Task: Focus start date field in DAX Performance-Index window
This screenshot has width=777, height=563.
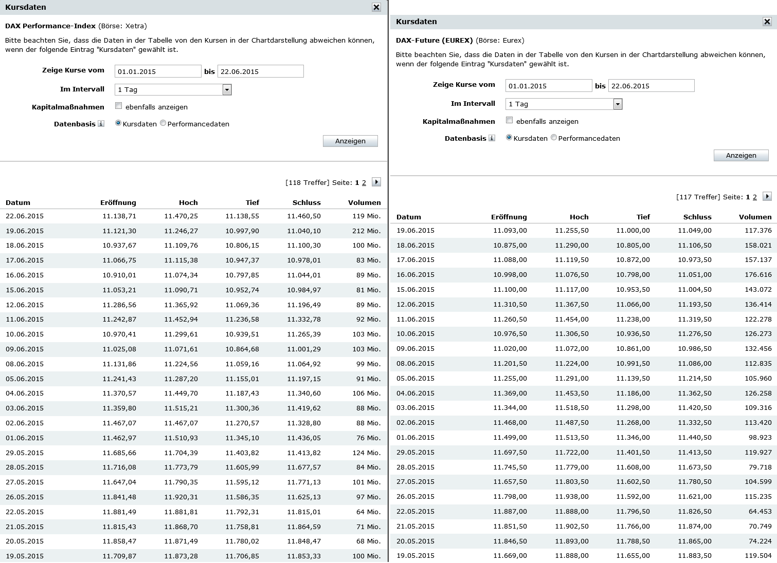Action: (x=158, y=71)
